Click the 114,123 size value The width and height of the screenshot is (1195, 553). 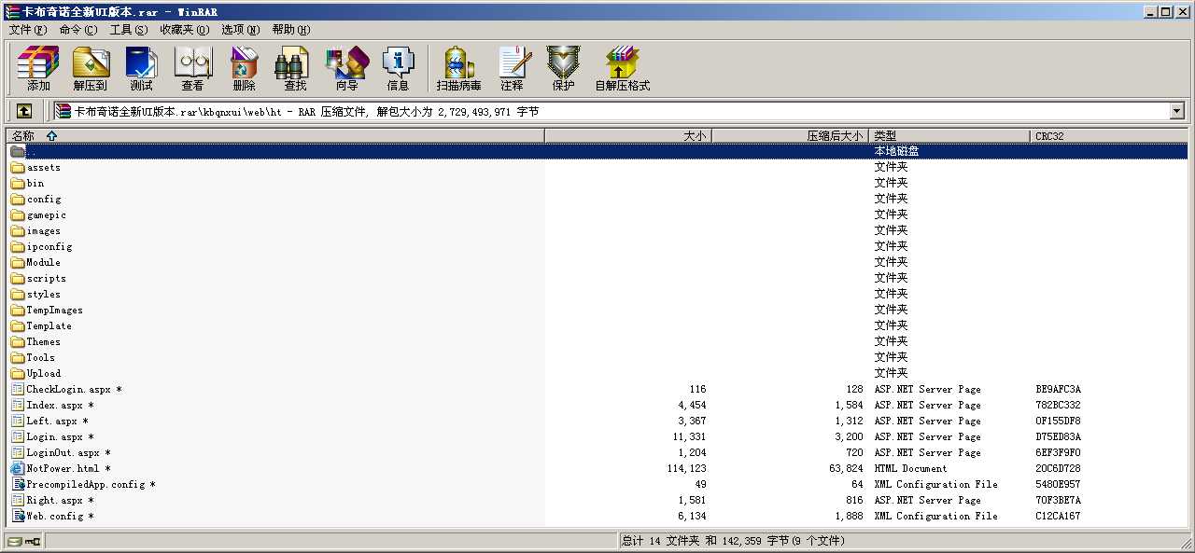(x=687, y=468)
